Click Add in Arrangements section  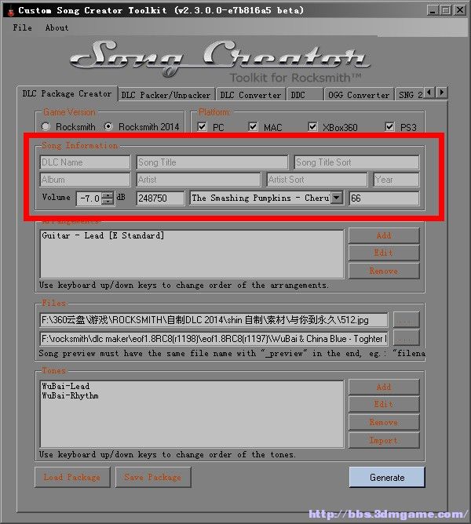click(x=384, y=235)
